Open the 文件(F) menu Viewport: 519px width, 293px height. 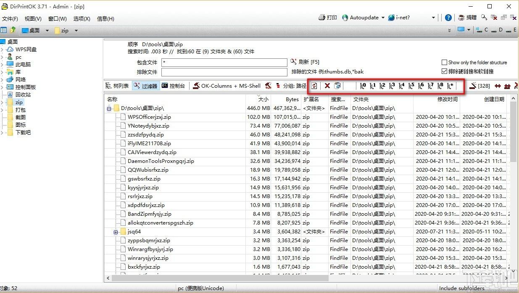coord(10,18)
